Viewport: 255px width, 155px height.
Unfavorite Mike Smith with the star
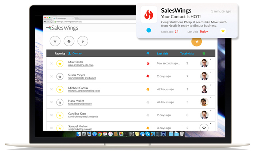pyautogui.click(x=60, y=64)
